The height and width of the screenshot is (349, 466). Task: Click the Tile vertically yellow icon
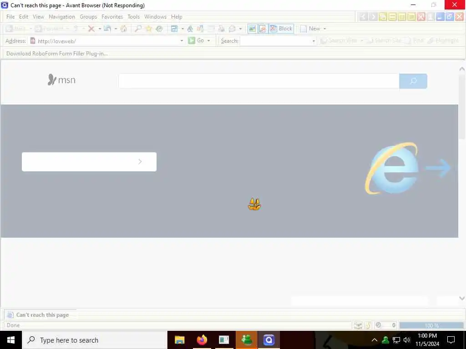tap(402, 17)
